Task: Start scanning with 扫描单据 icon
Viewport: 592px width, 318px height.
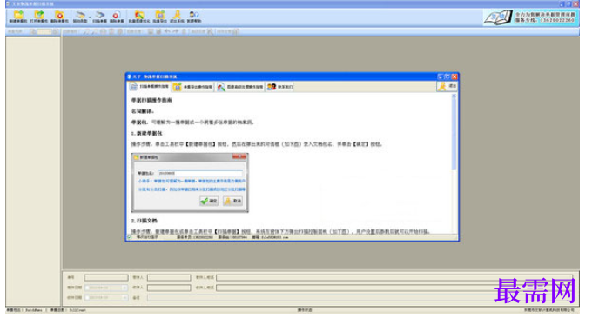Action: [x=99, y=17]
